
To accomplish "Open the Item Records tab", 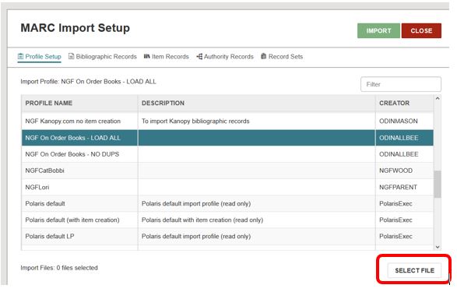I will 166,57.
